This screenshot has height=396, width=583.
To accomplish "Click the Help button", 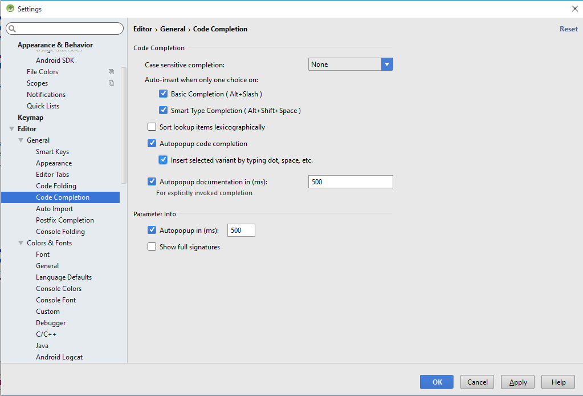I will [x=558, y=382].
